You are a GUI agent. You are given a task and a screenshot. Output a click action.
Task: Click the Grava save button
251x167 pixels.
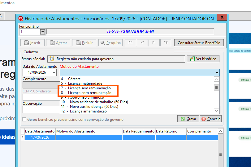[x=188, y=119]
